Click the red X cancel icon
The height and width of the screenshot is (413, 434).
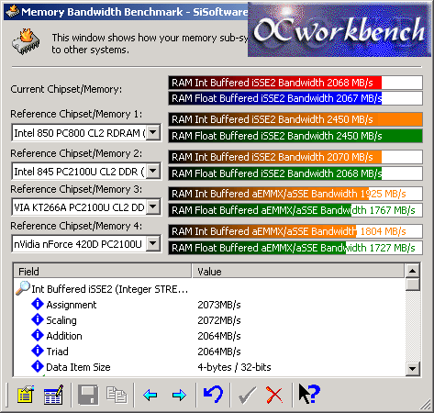274,395
